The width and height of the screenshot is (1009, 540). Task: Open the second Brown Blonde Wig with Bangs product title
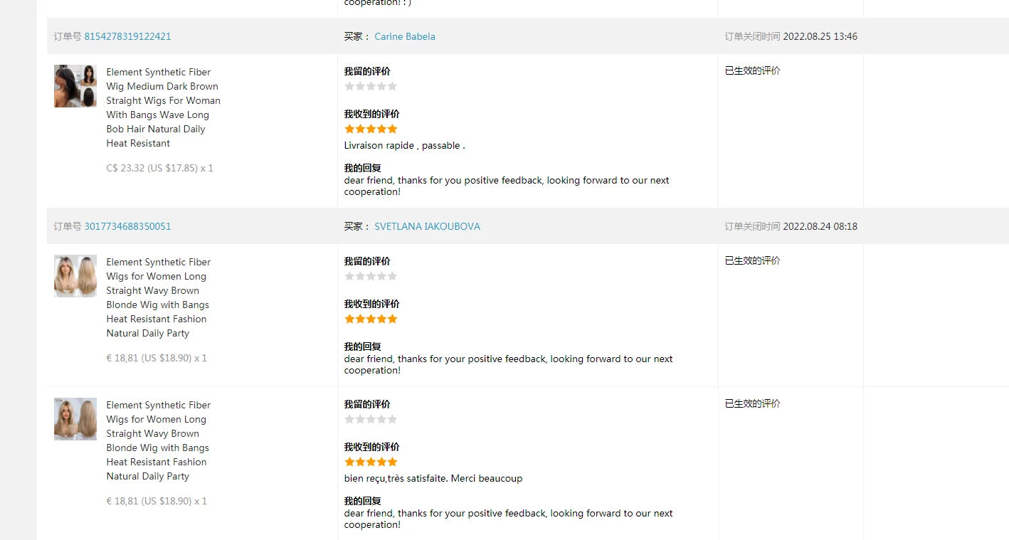159,440
